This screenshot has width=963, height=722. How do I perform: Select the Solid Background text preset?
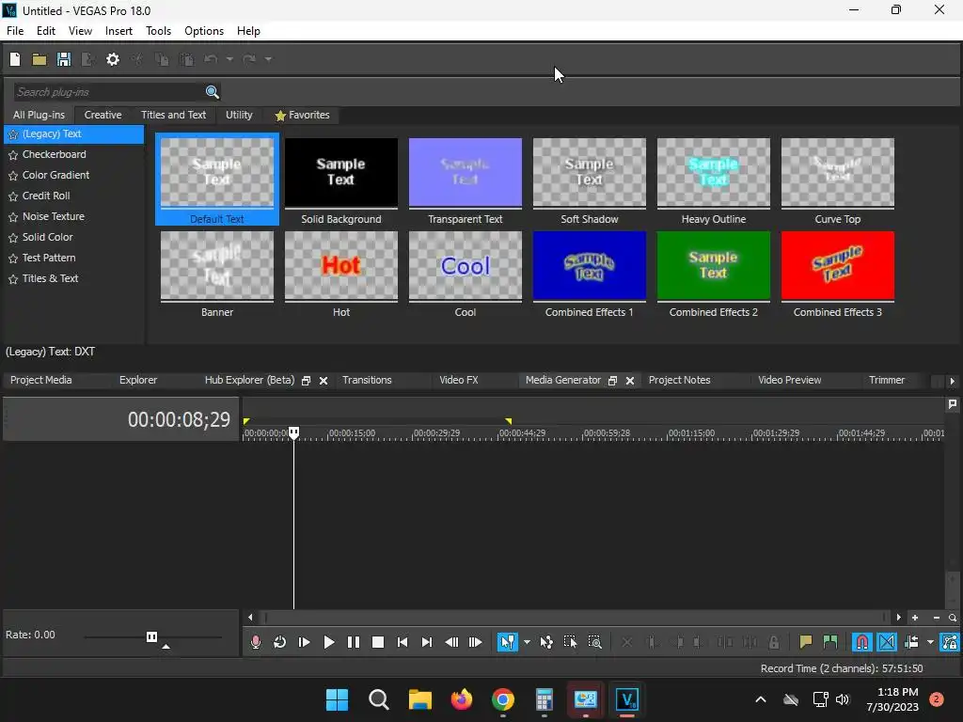tap(340, 181)
